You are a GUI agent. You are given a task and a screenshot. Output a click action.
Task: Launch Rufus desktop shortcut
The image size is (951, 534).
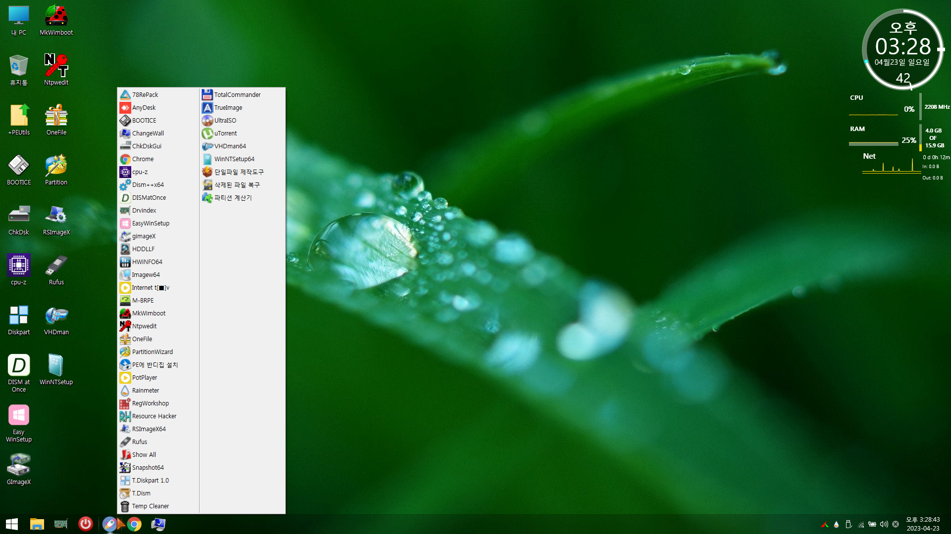coord(56,269)
